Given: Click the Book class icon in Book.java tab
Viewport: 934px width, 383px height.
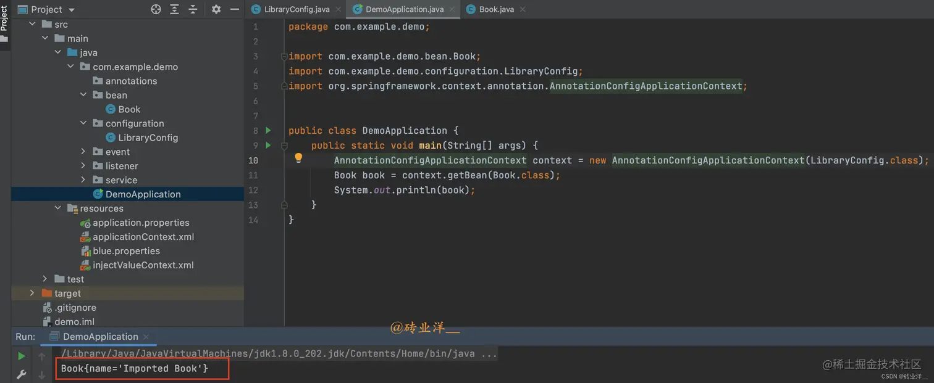Looking at the screenshot, I should [471, 9].
